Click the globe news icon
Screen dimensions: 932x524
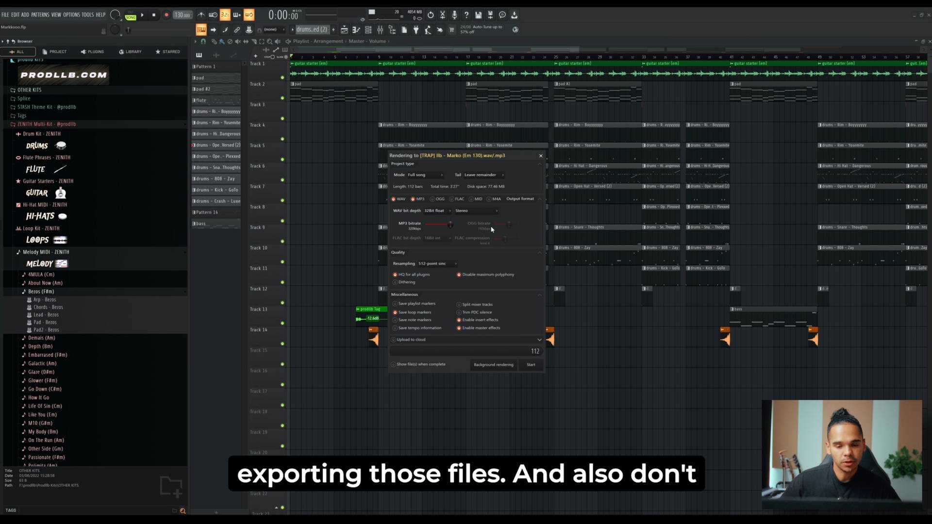click(x=516, y=30)
